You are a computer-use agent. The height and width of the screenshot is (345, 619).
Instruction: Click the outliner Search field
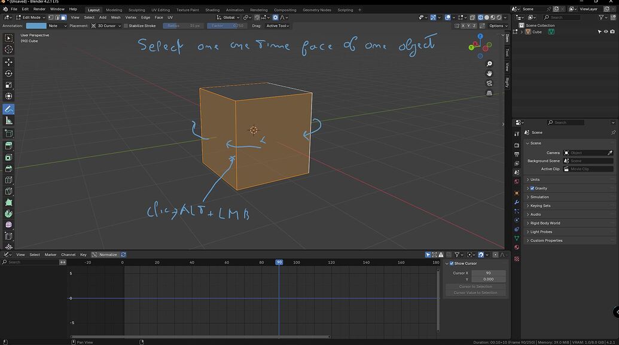coord(562,17)
